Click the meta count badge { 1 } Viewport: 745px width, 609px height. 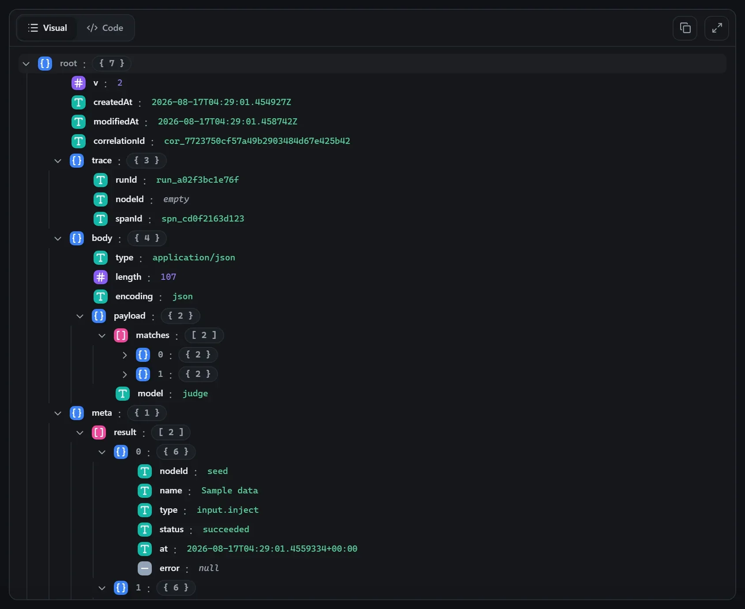147,413
